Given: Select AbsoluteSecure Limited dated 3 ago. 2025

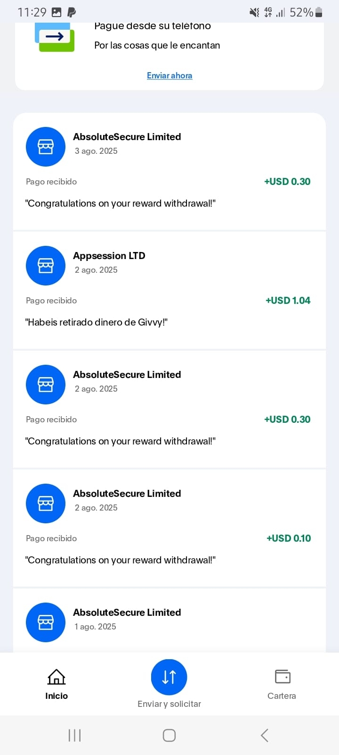Looking at the screenshot, I should [127, 137].
